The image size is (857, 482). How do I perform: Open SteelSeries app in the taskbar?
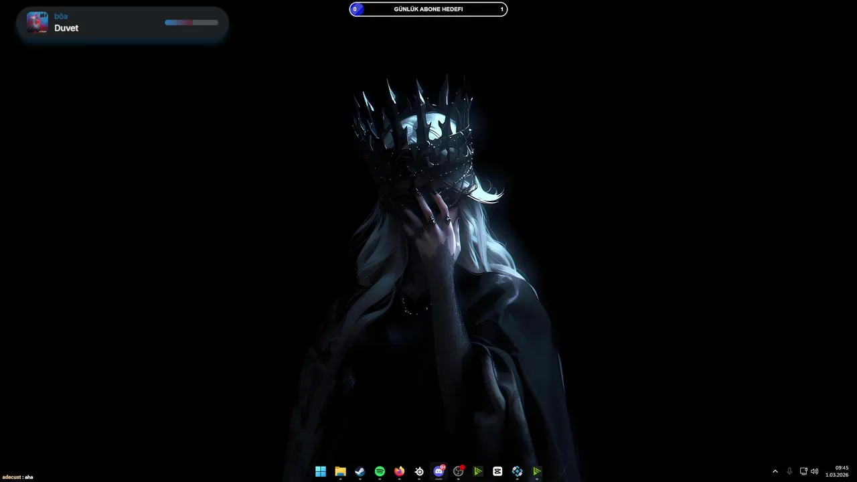(419, 471)
